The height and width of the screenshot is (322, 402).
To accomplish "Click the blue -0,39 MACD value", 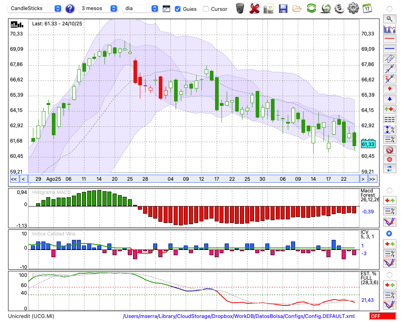I will pyautogui.click(x=368, y=212).
